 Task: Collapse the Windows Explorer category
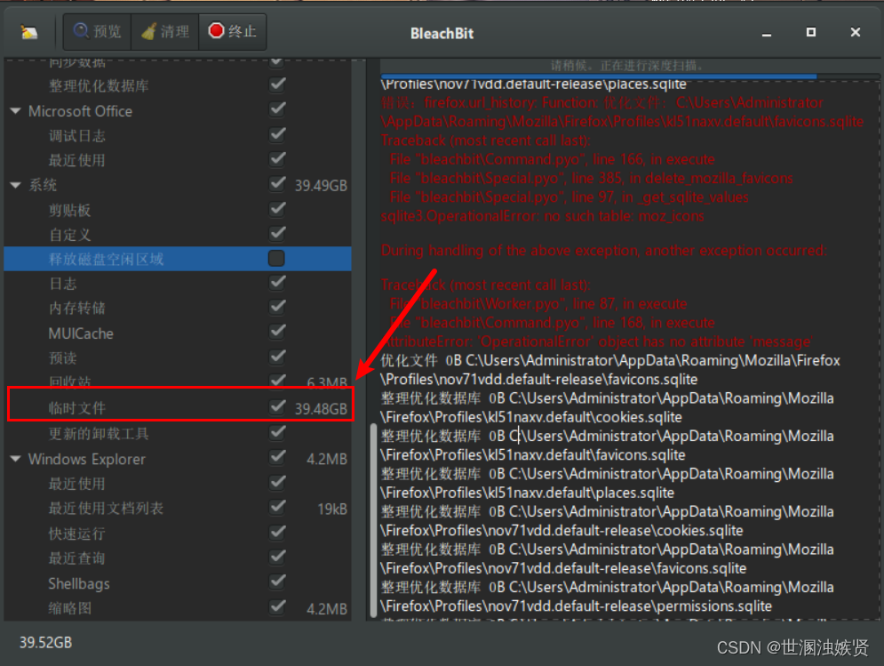16,458
